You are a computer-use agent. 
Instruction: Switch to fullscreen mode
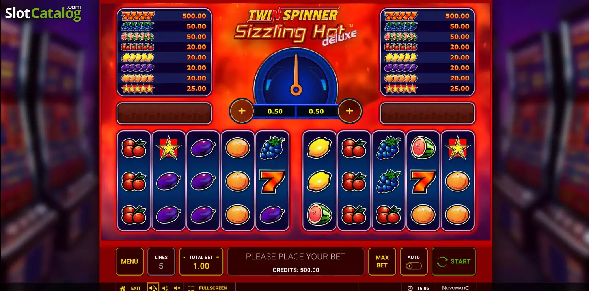(x=207, y=288)
